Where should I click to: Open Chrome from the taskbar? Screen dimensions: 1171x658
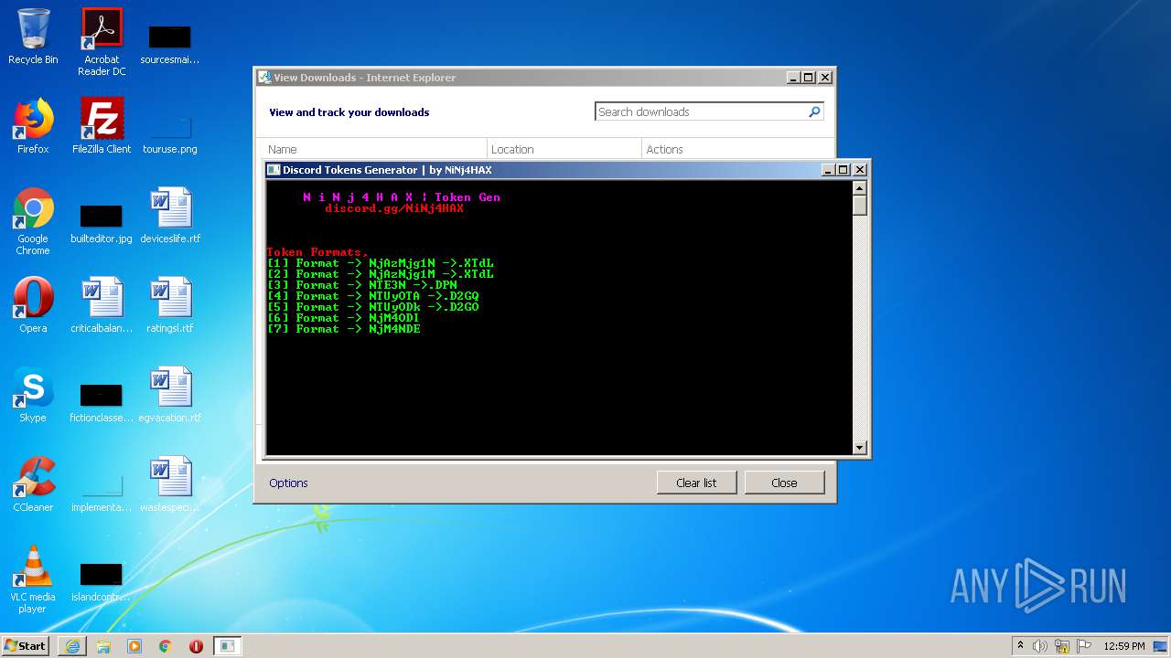pos(166,646)
